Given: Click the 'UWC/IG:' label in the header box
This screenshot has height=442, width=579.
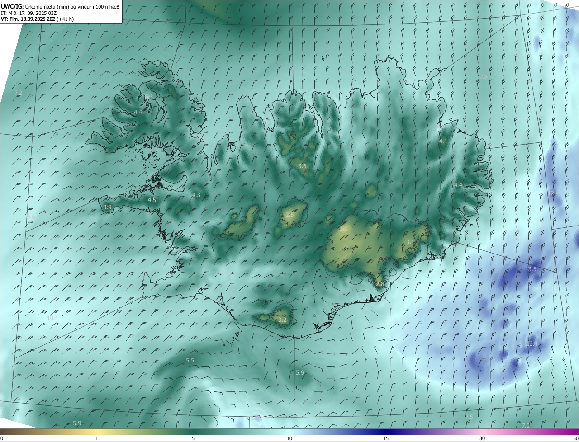Looking at the screenshot, I should [12, 7].
